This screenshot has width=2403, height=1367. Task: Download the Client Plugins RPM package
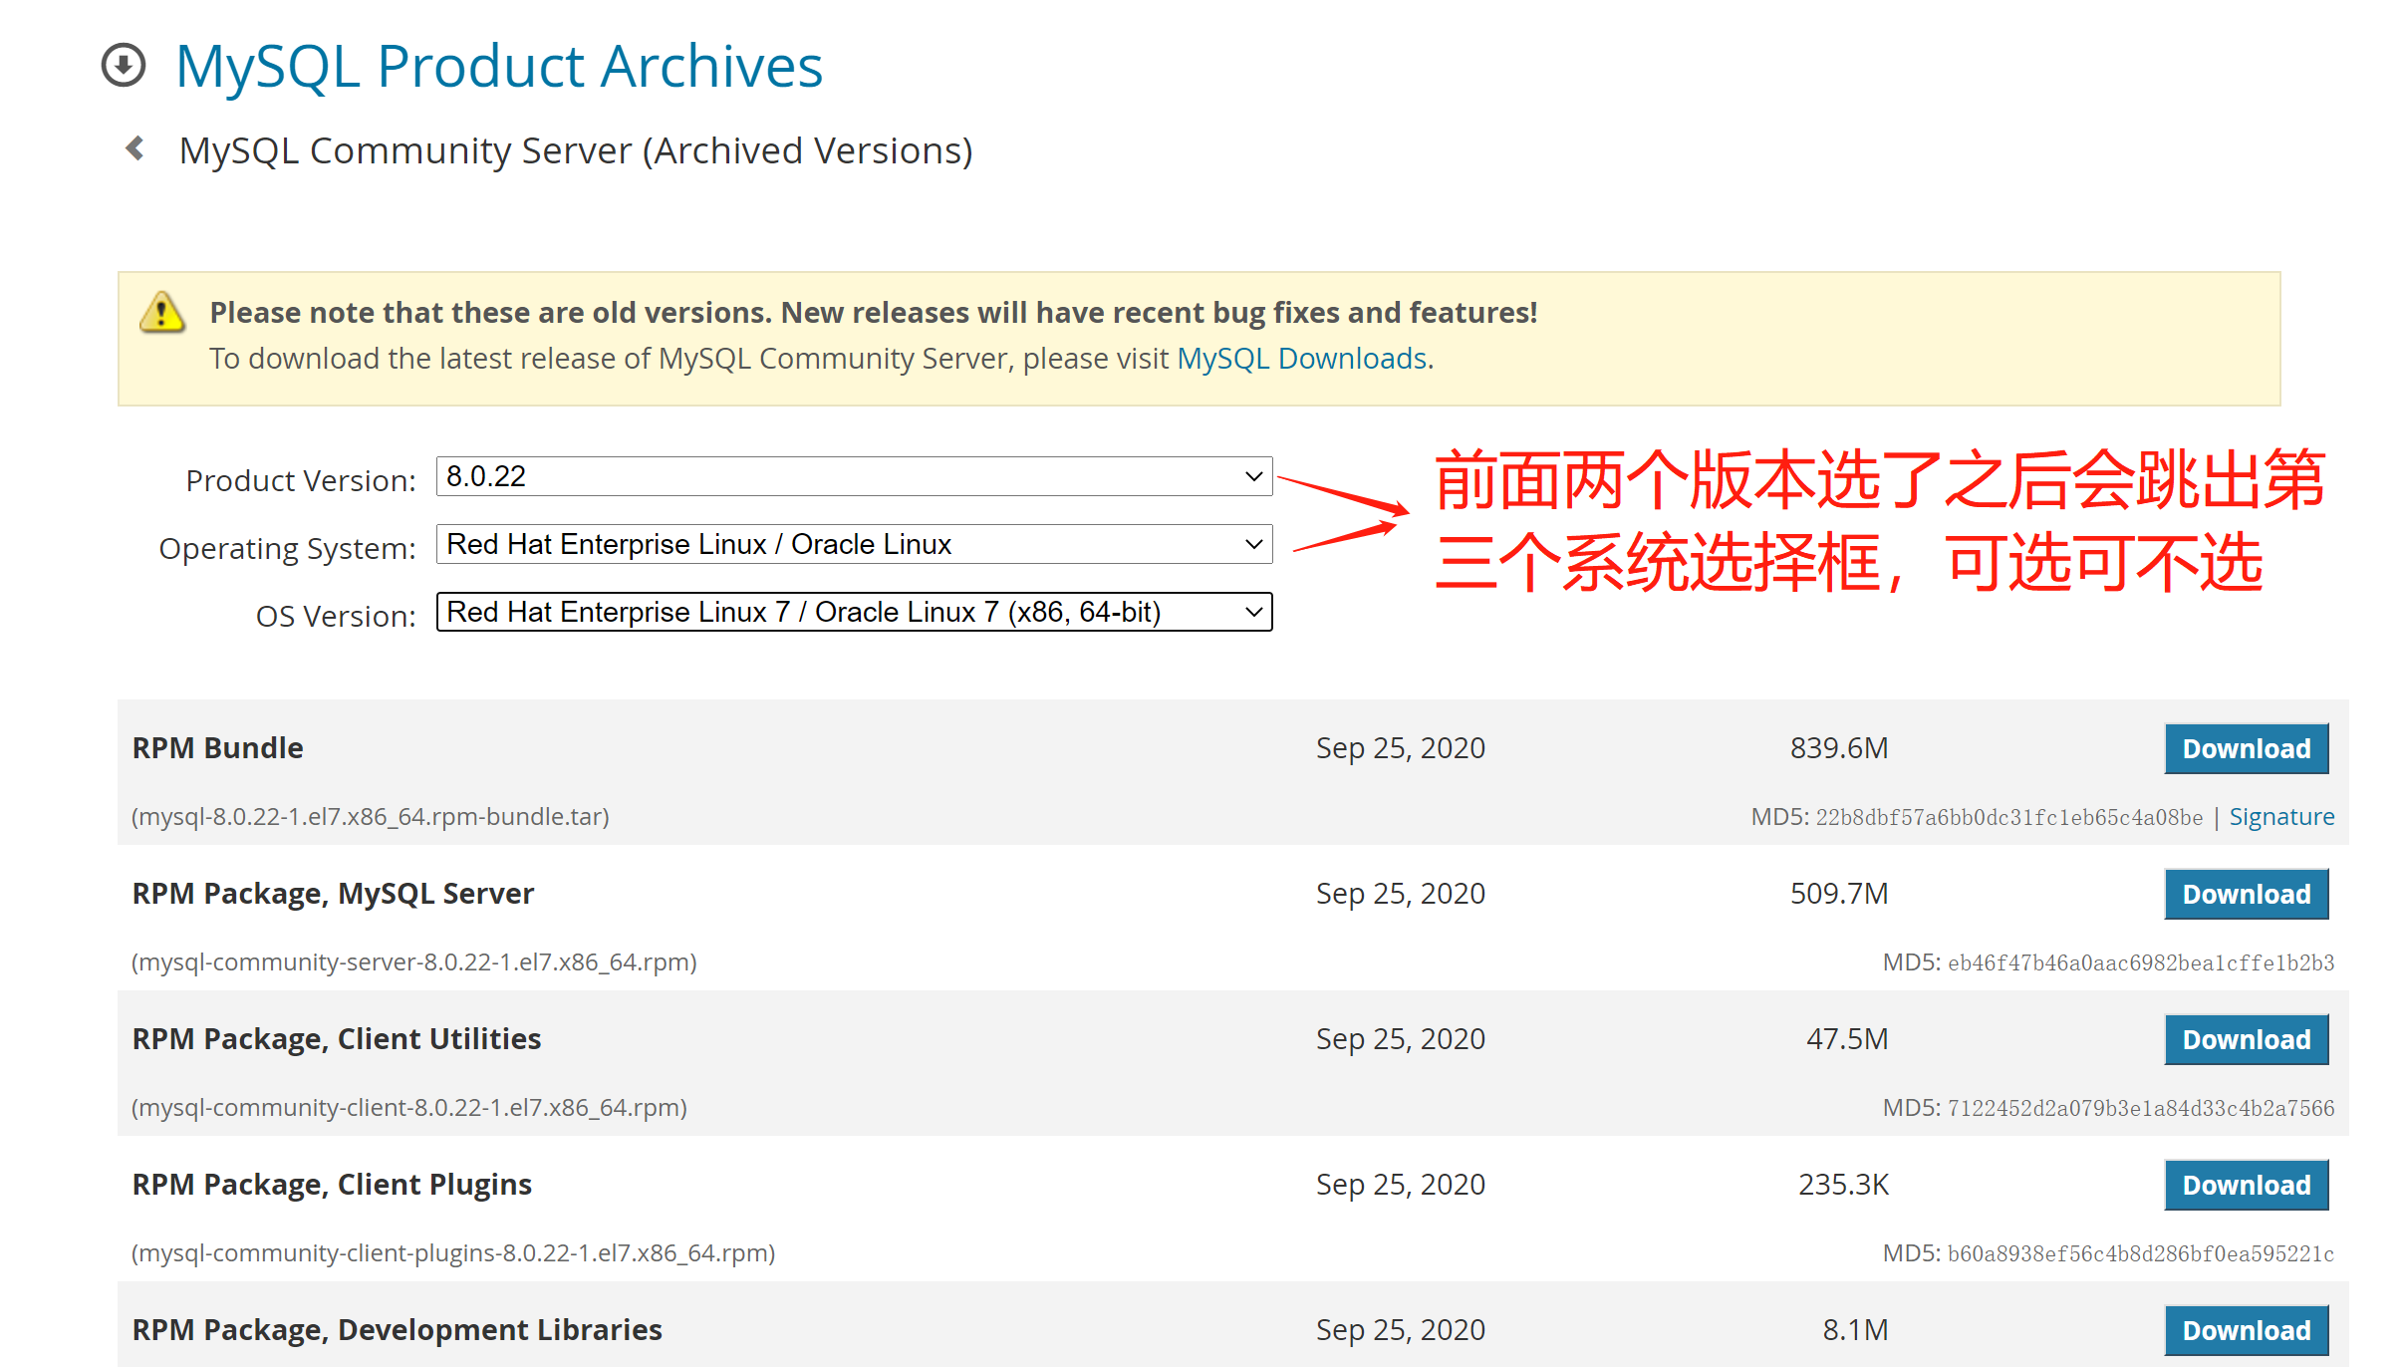[x=2246, y=1185]
